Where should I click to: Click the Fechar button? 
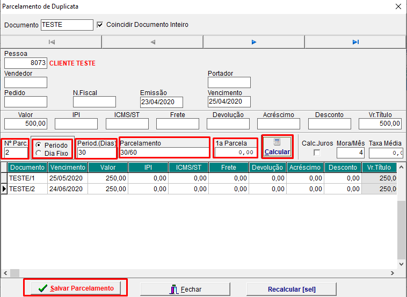pyautogui.click(x=186, y=289)
